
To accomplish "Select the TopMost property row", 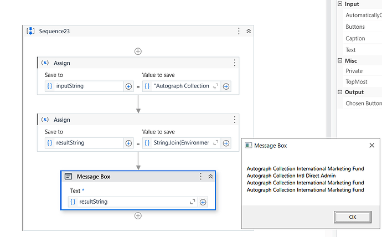I will tap(356, 81).
